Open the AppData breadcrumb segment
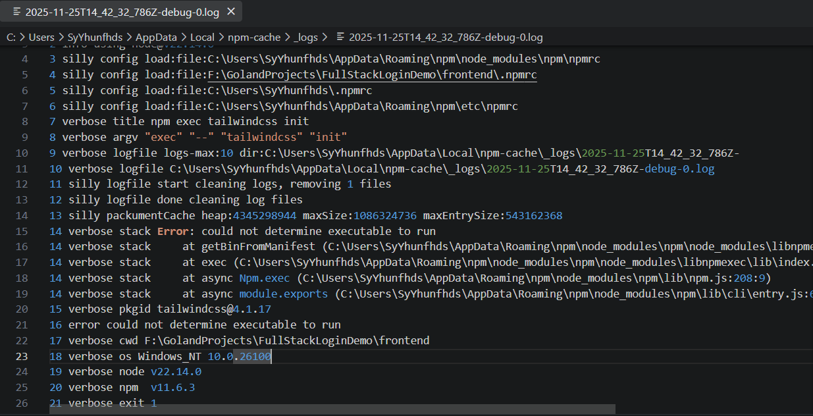Image resolution: width=813 pixels, height=416 pixels. (x=155, y=38)
